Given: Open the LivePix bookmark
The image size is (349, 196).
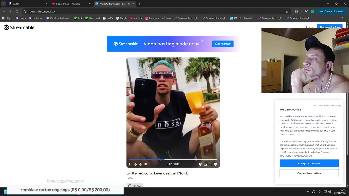Looking at the screenshot, I should point(108,18).
